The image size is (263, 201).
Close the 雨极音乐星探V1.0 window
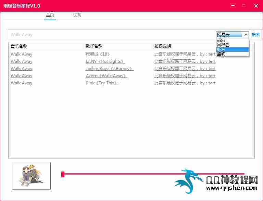[256, 6]
